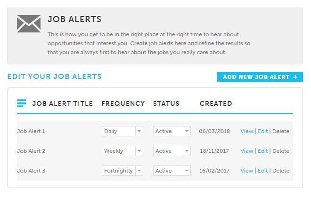
Task: Click the Created column header
Action: (216, 103)
